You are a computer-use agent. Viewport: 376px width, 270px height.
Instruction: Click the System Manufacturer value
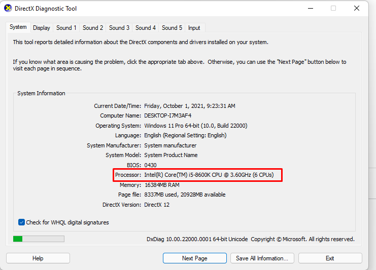[x=170, y=145]
